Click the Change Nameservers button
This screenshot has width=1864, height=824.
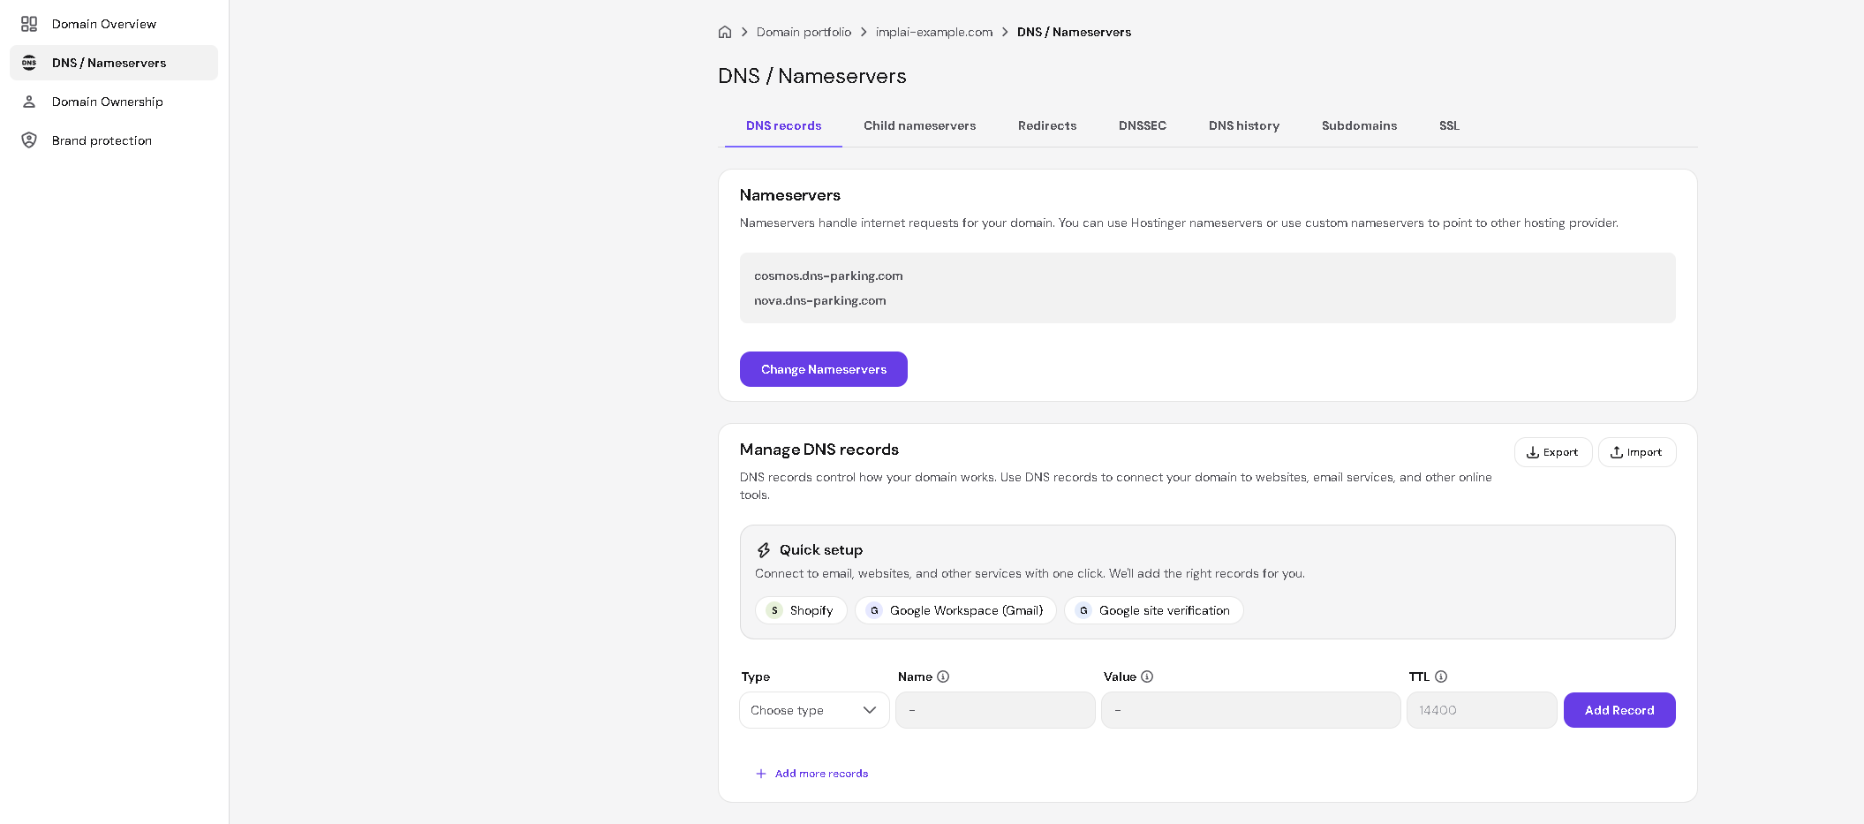point(824,369)
